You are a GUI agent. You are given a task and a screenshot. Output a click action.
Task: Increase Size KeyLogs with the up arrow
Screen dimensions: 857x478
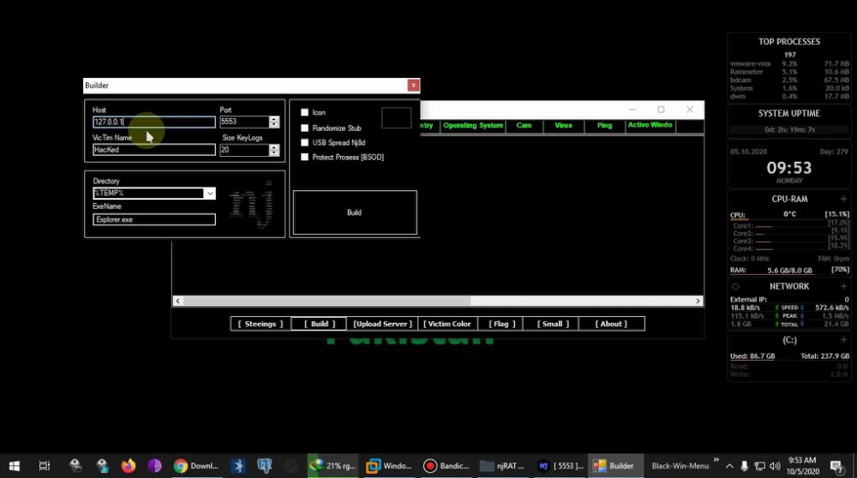tap(274, 147)
